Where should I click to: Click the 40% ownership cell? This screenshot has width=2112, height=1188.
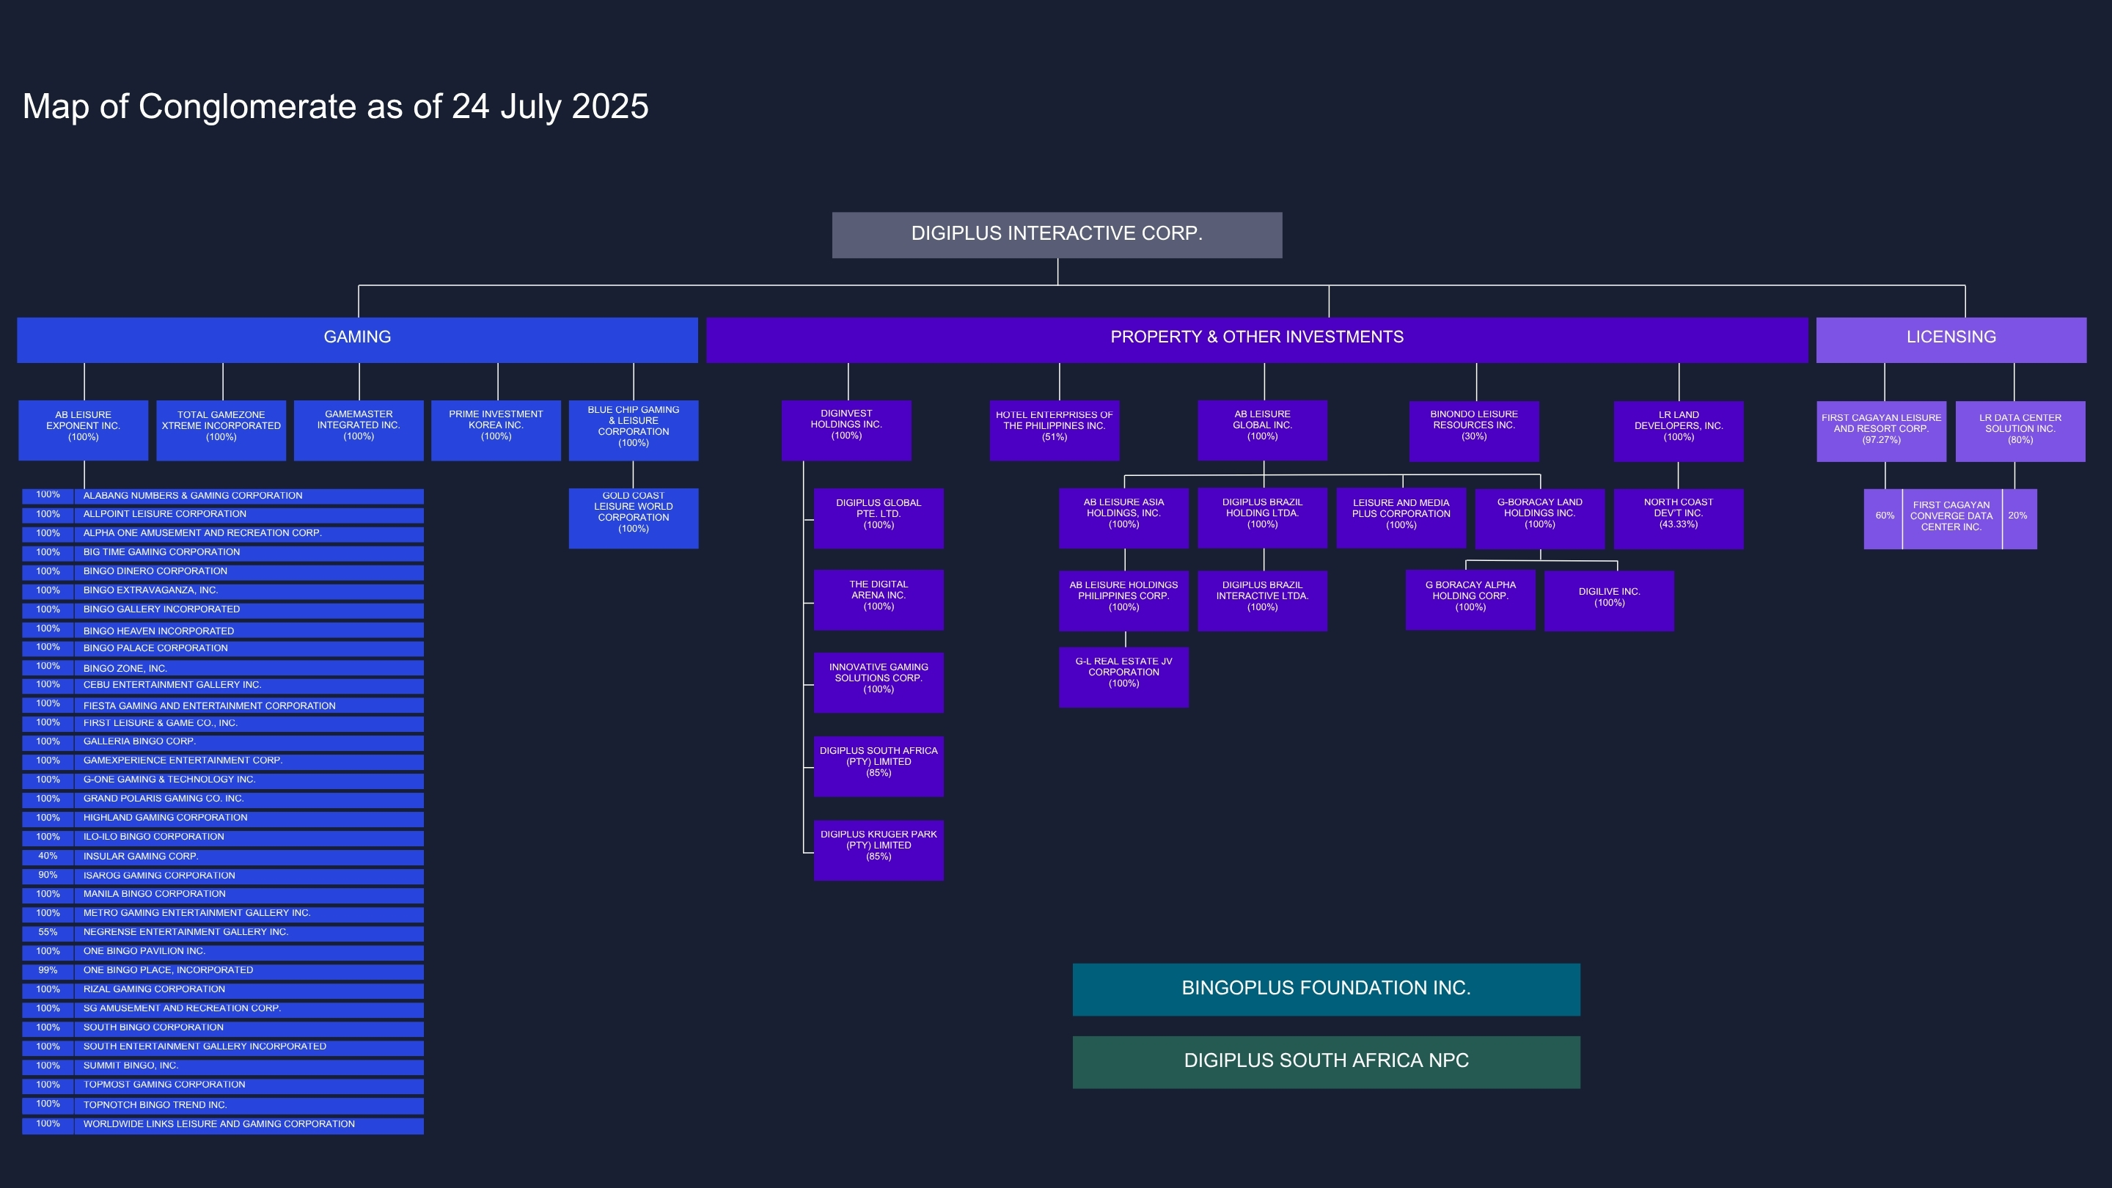pyautogui.click(x=48, y=857)
